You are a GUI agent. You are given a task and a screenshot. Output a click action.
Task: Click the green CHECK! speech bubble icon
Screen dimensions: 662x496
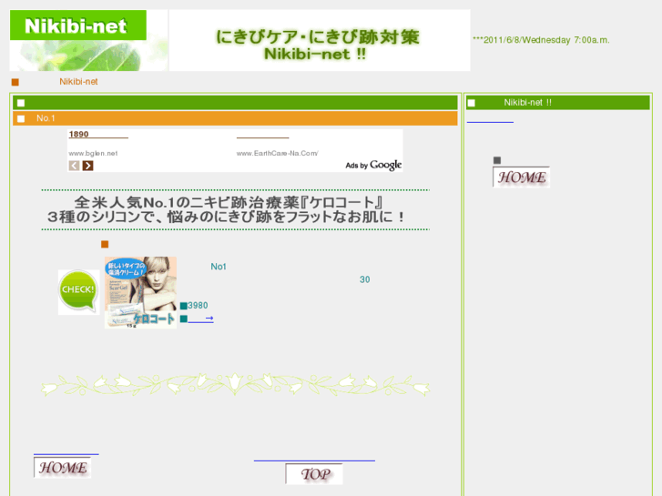tap(78, 292)
